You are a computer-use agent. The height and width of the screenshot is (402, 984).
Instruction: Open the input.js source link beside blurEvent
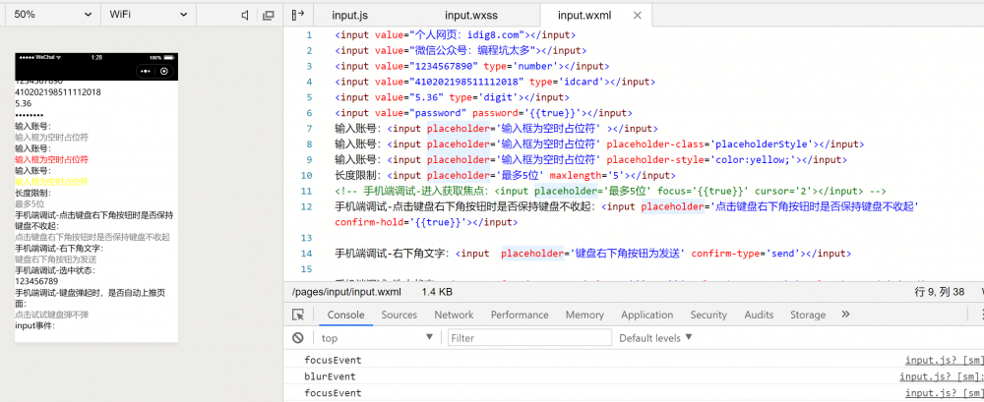pos(942,376)
